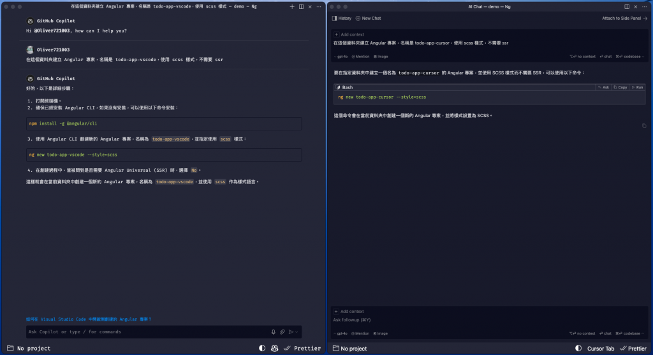Click the ng new todo-app-vscode code block

click(x=164, y=155)
